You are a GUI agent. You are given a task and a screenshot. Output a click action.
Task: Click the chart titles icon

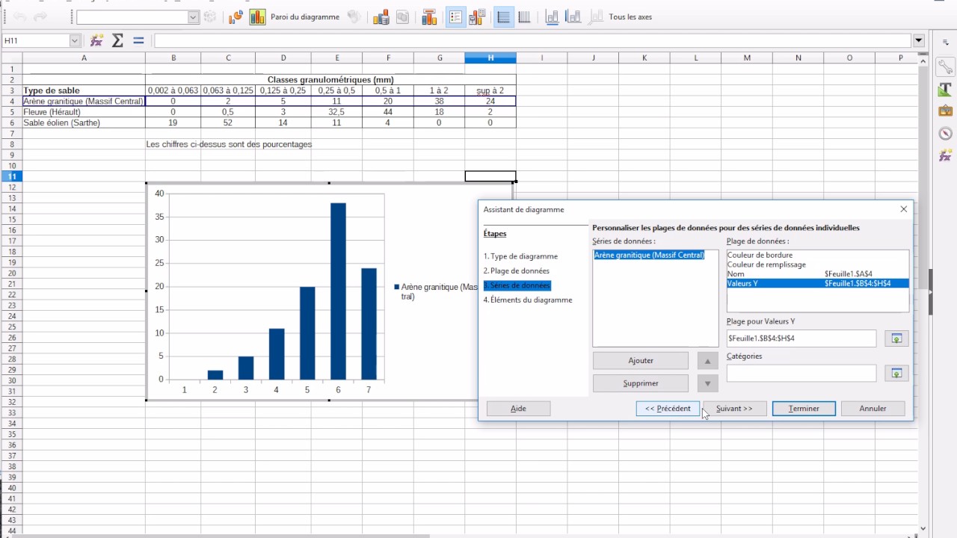click(x=429, y=17)
